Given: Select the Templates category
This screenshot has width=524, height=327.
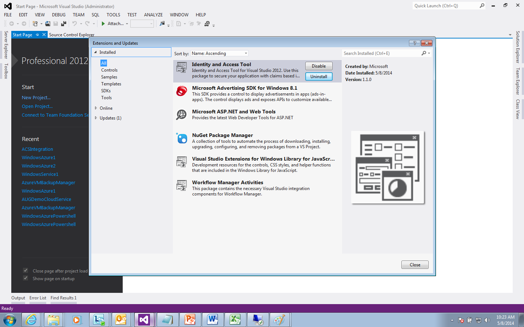Looking at the screenshot, I should tap(111, 84).
